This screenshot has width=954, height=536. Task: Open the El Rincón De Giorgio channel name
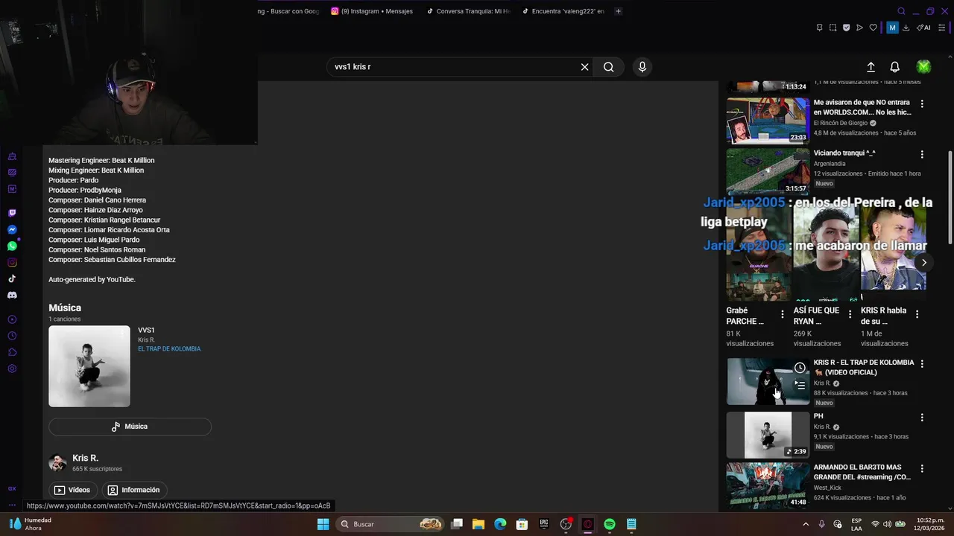pos(841,123)
